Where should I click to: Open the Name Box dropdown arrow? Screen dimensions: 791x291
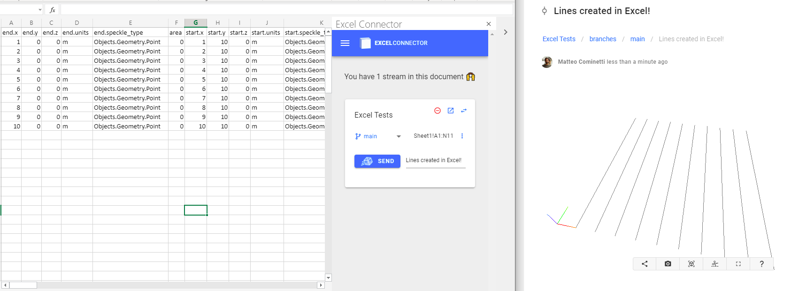(39, 10)
